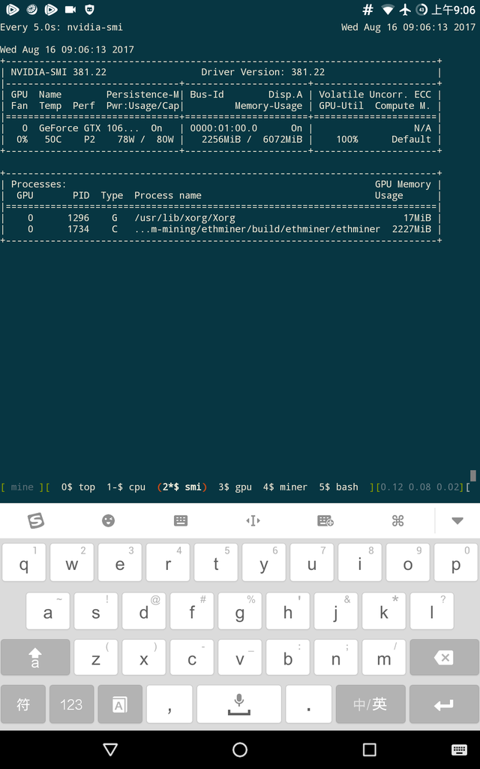Screen dimensions: 480x769
Task: Tap the clock showing 上午9:06
Action: click(x=454, y=9)
